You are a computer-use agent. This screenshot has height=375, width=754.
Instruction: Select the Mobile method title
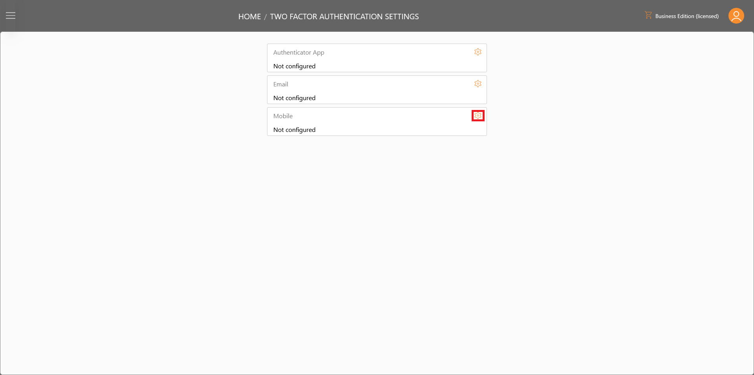(283, 116)
